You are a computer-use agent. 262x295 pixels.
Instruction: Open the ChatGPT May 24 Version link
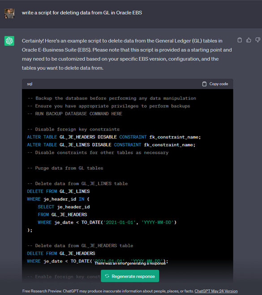(216, 291)
